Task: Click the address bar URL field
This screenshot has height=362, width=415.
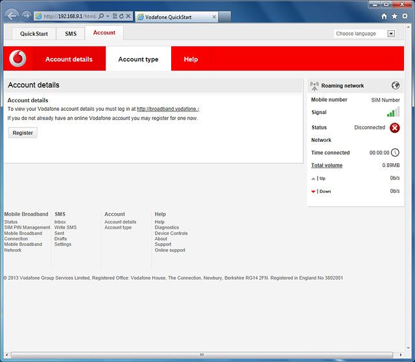Action: (70, 16)
